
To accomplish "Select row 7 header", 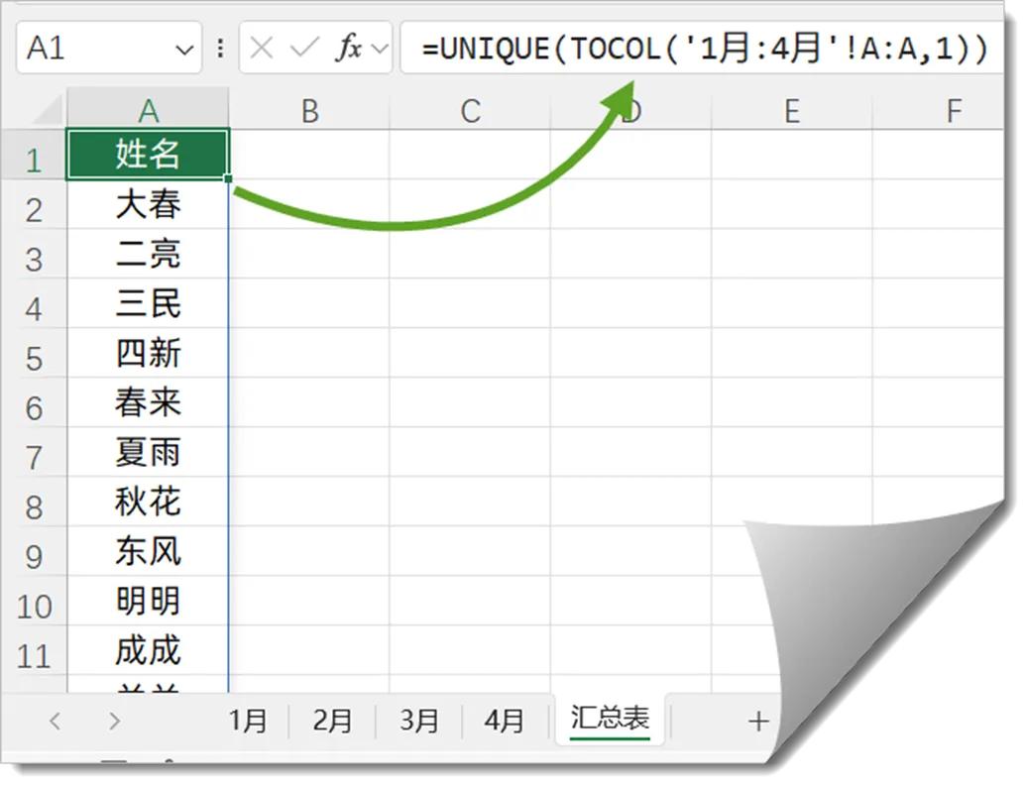I will click(34, 452).
